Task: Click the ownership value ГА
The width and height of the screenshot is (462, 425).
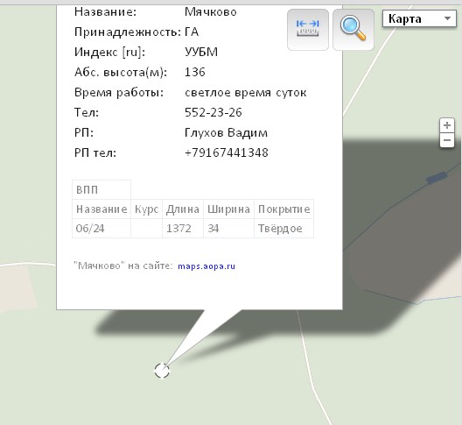Action: 192,32
